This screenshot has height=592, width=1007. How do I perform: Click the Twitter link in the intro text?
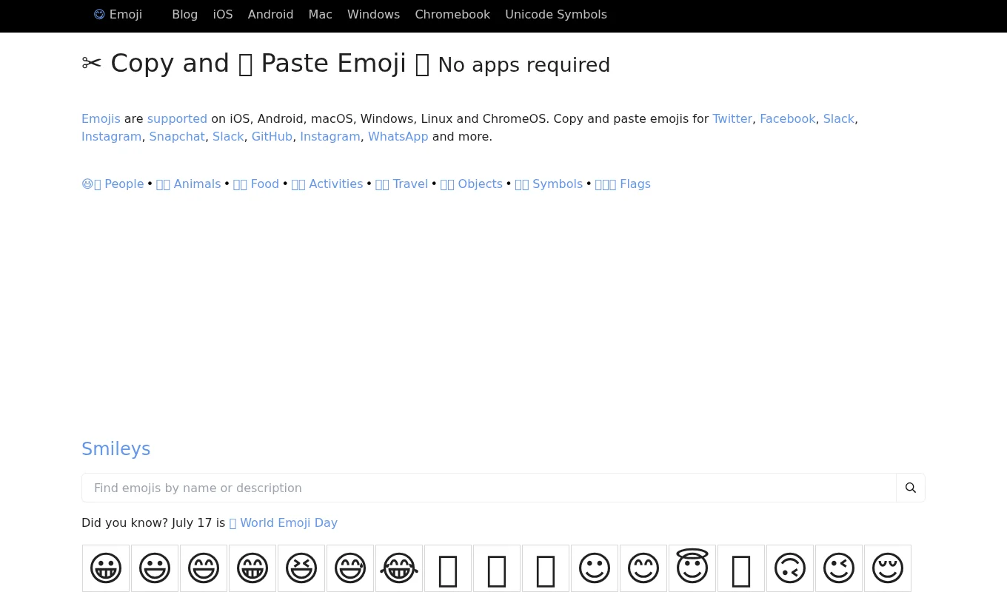[x=732, y=118]
